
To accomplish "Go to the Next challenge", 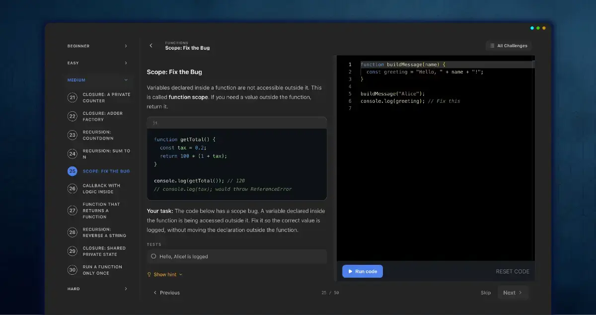I will tap(513, 293).
